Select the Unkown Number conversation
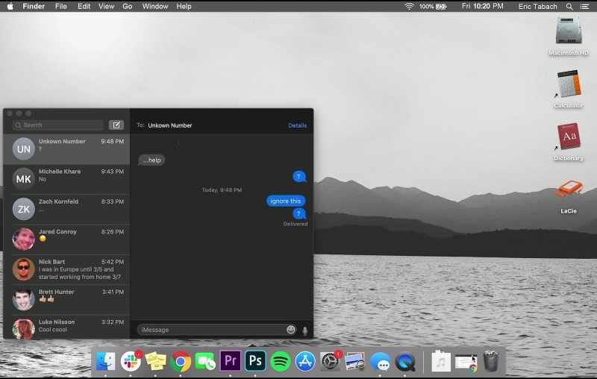 click(66, 148)
